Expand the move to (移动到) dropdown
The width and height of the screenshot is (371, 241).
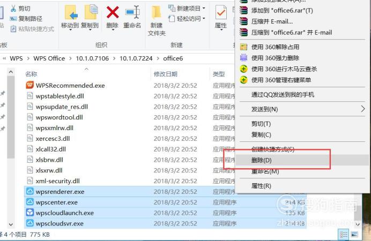point(70,30)
